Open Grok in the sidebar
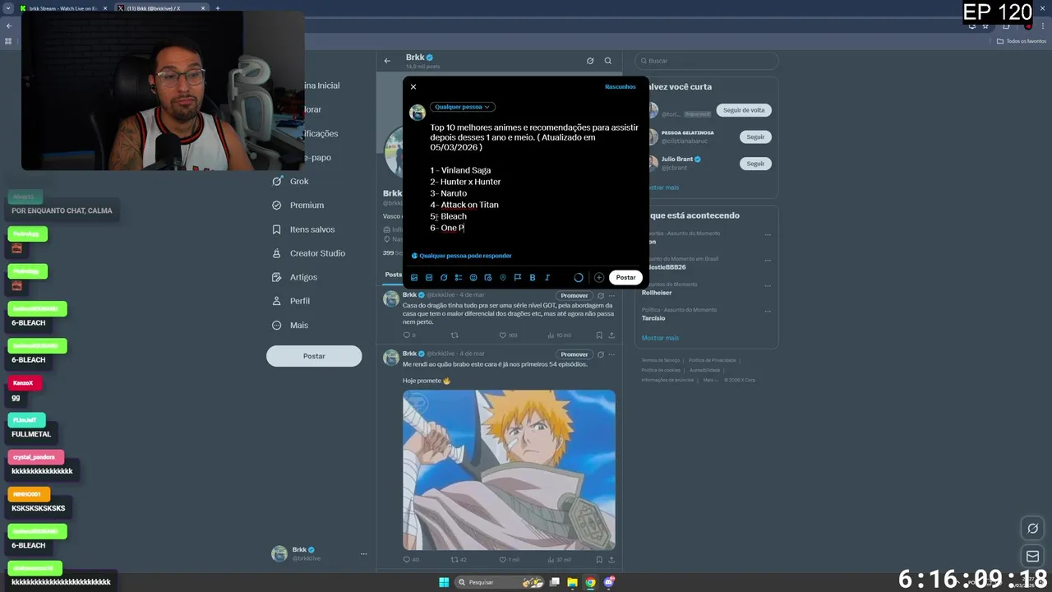Viewport: 1052px width, 592px height. [x=291, y=181]
